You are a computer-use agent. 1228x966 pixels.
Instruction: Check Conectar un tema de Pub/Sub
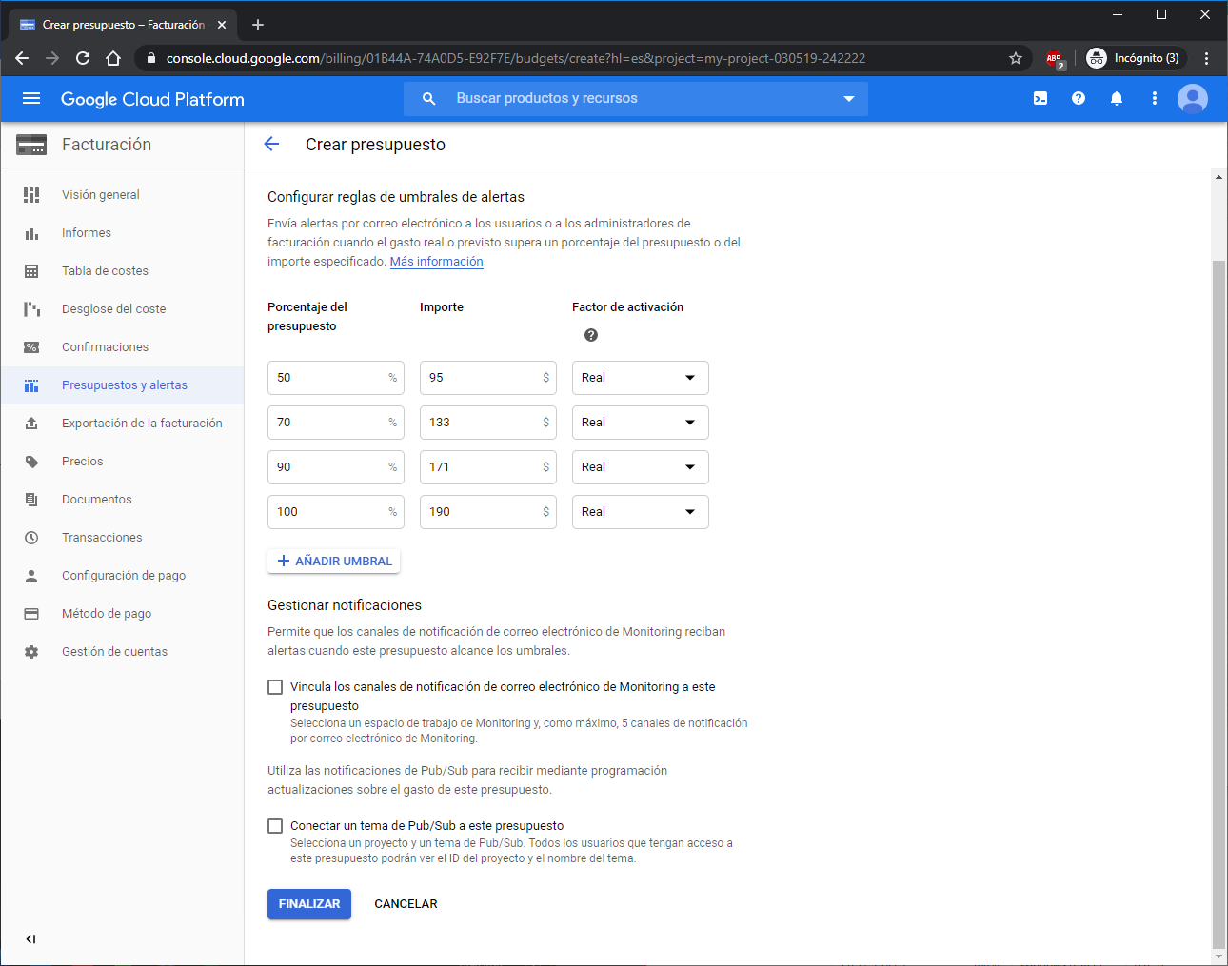click(x=275, y=826)
